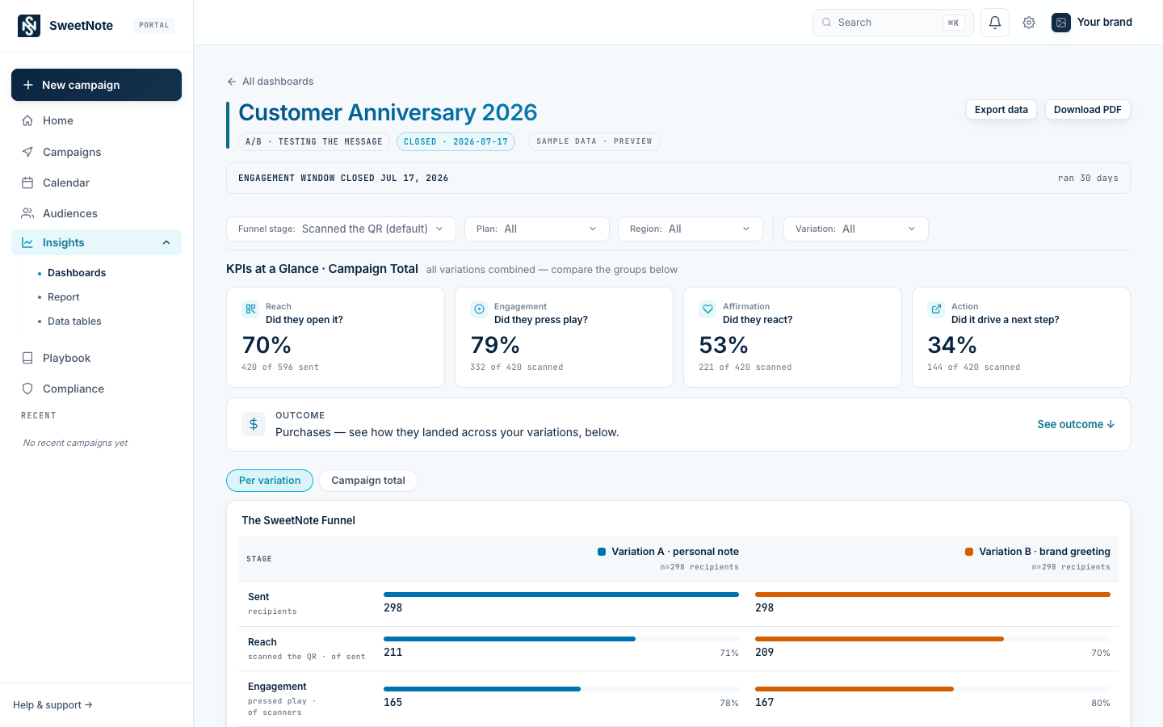Click the Reach QR-code icon

coord(250,309)
